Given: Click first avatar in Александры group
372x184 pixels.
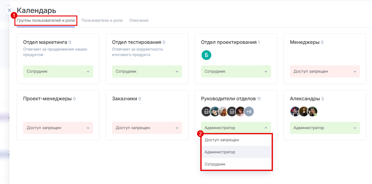Looking at the screenshot, I should click(x=295, y=112).
